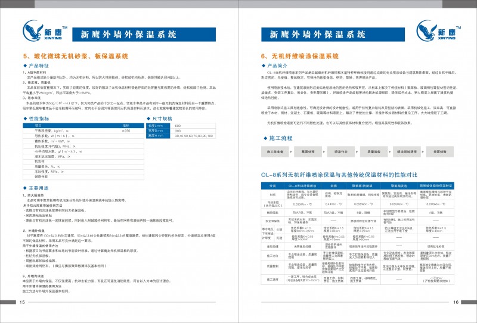Click the '表面修整' flow step box
Screen dimensions: 477x323
440,152
